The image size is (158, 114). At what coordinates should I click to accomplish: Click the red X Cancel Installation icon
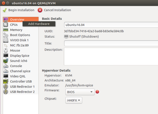[x=40, y=10]
